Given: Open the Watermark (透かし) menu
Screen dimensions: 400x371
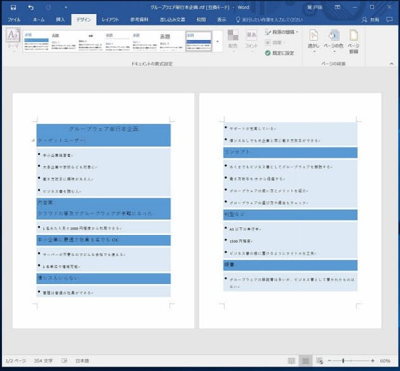Looking at the screenshot, I should [x=314, y=39].
